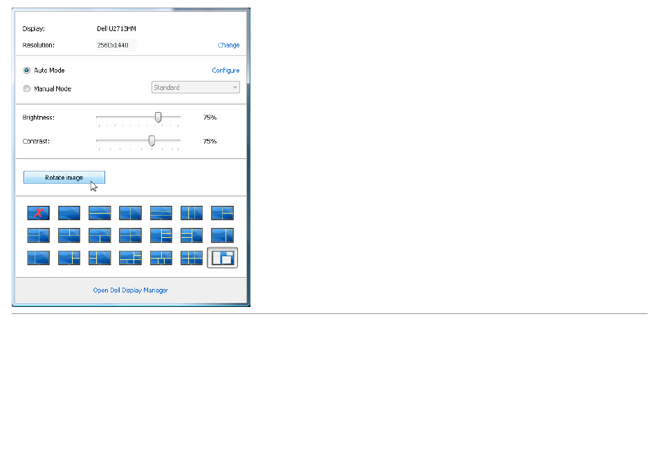Image resolution: width=660 pixels, height=466 pixels.
Task: Choose the single full-screen layout icon
Action: (69, 213)
